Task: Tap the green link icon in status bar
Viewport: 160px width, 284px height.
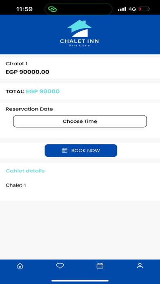Action: click(x=53, y=9)
